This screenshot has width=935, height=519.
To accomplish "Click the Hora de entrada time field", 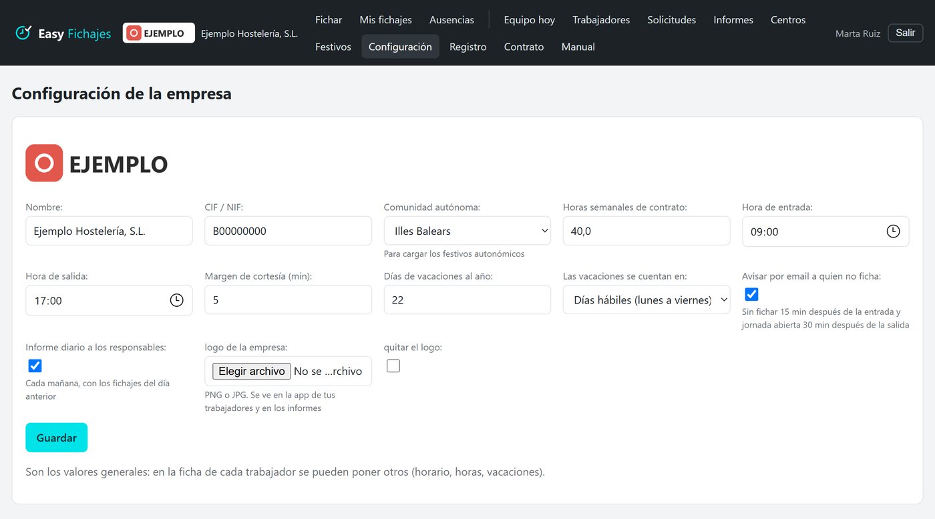I will pos(825,231).
